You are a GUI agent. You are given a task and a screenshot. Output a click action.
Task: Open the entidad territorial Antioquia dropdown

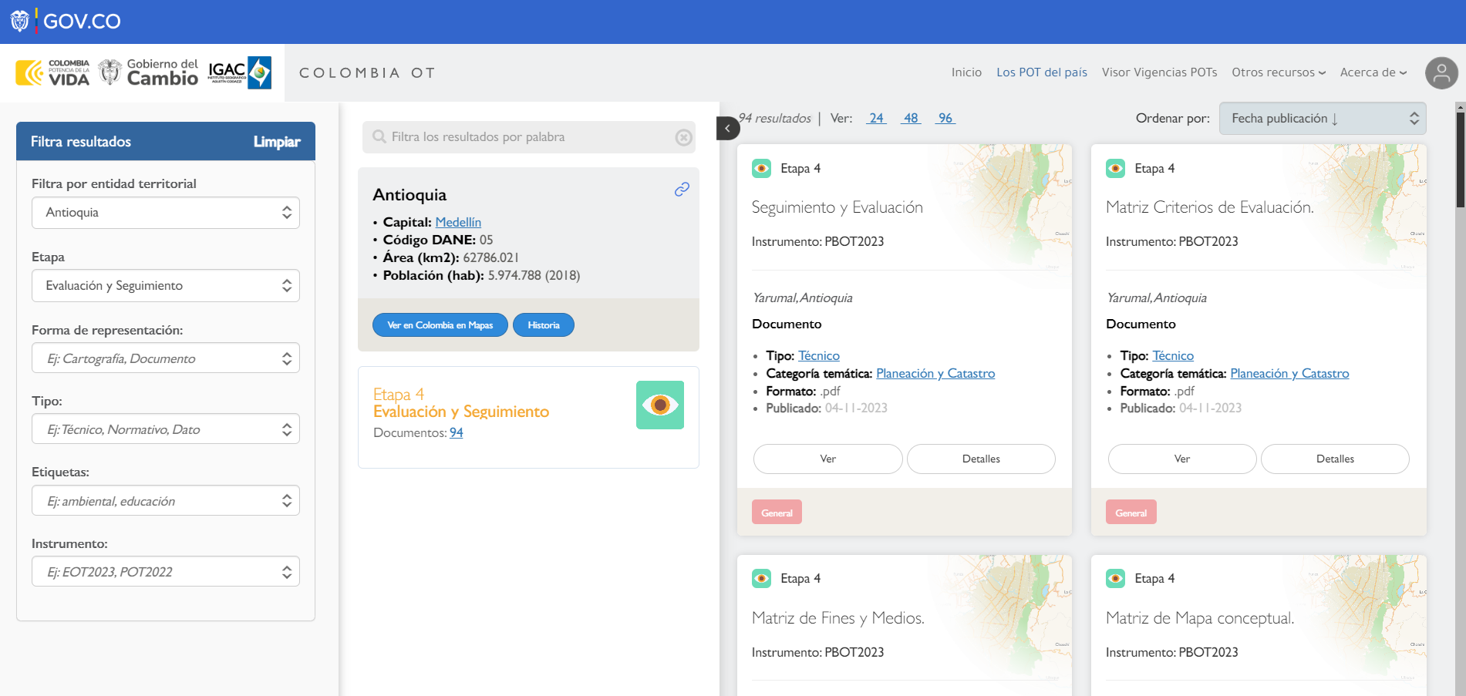coord(166,213)
